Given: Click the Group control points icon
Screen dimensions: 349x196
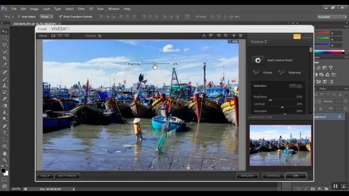Looking at the screenshot, I should pos(256,72).
